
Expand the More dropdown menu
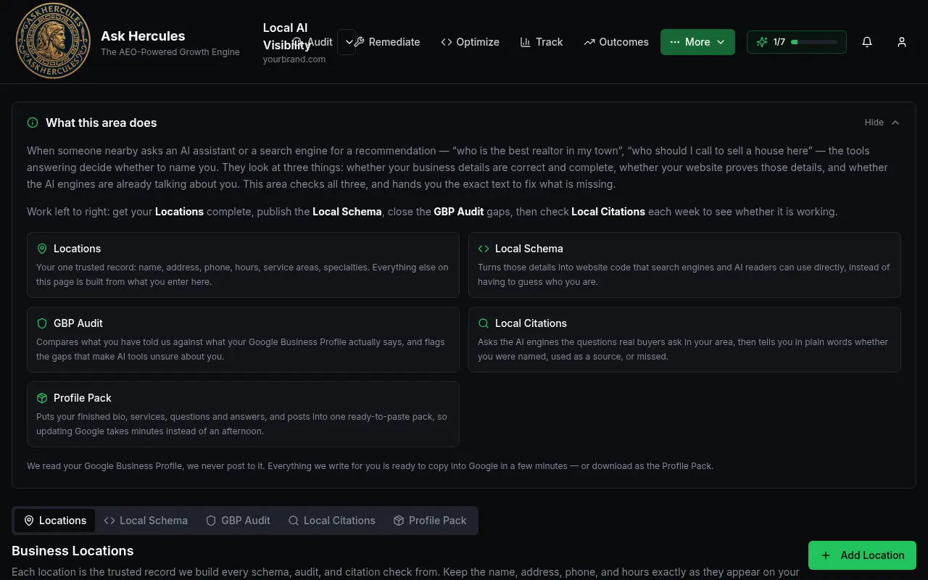(697, 42)
